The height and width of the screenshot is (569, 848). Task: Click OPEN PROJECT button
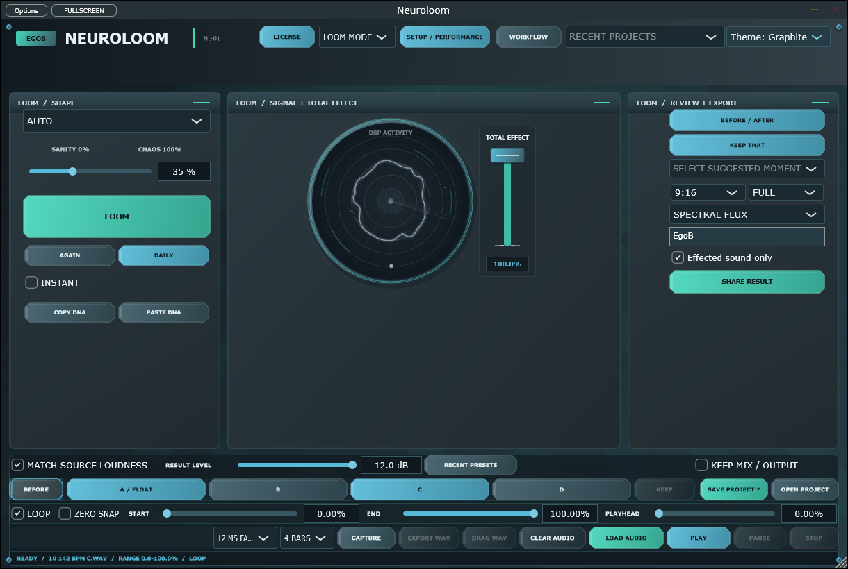point(805,489)
